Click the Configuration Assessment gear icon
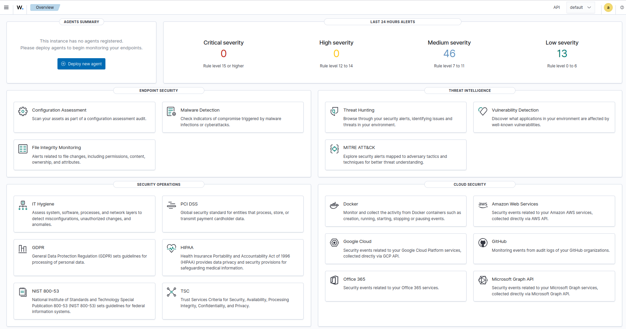 (x=23, y=111)
